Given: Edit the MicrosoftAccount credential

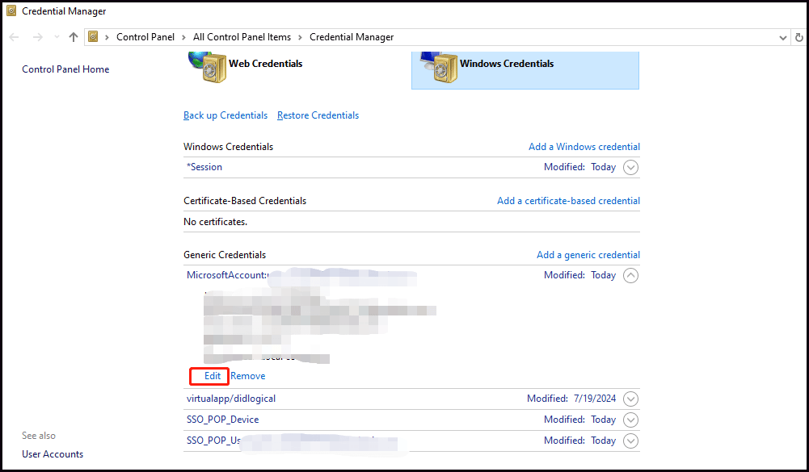Looking at the screenshot, I should point(213,376).
